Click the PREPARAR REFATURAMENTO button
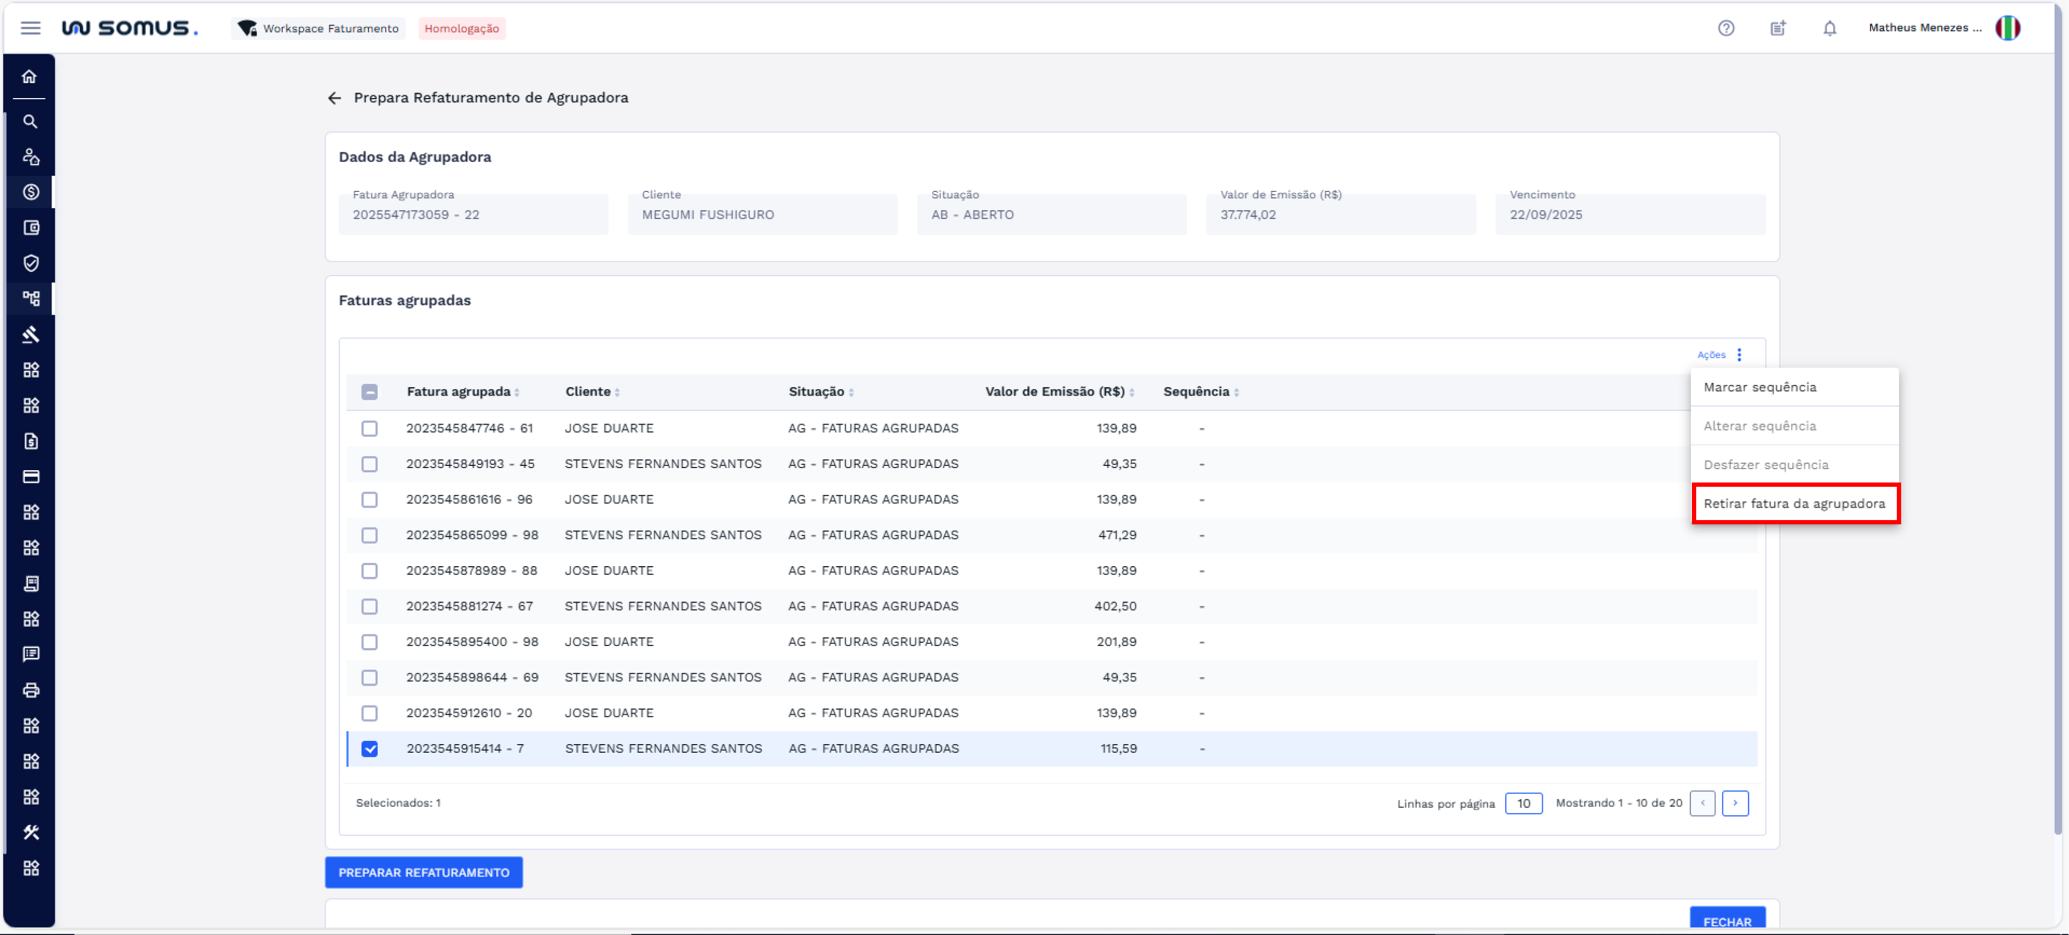 pos(423,872)
